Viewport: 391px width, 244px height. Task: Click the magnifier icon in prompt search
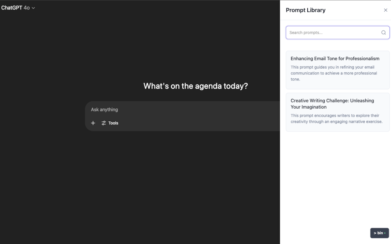[383, 33]
